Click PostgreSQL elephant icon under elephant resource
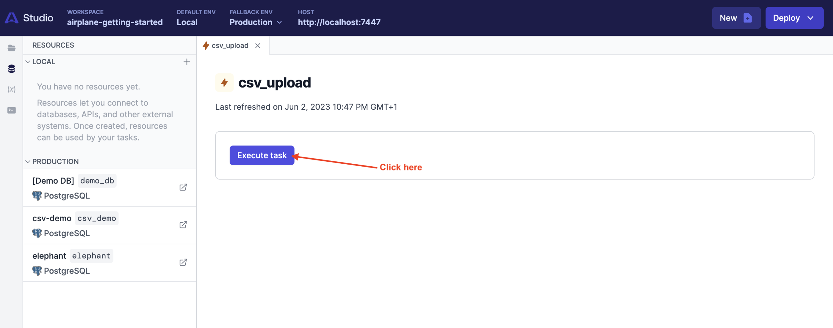Screen dimensions: 833x328 coord(37,271)
